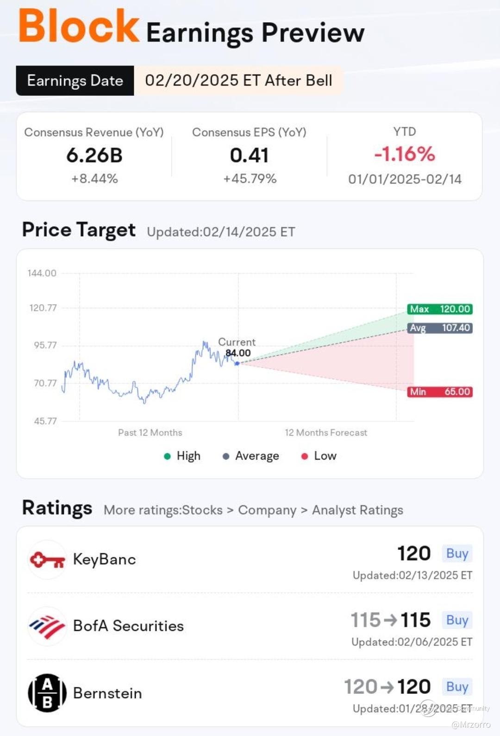500x736 pixels.
Task: Open the Analyst Ratings breadcrumb link
Action: [x=357, y=510]
